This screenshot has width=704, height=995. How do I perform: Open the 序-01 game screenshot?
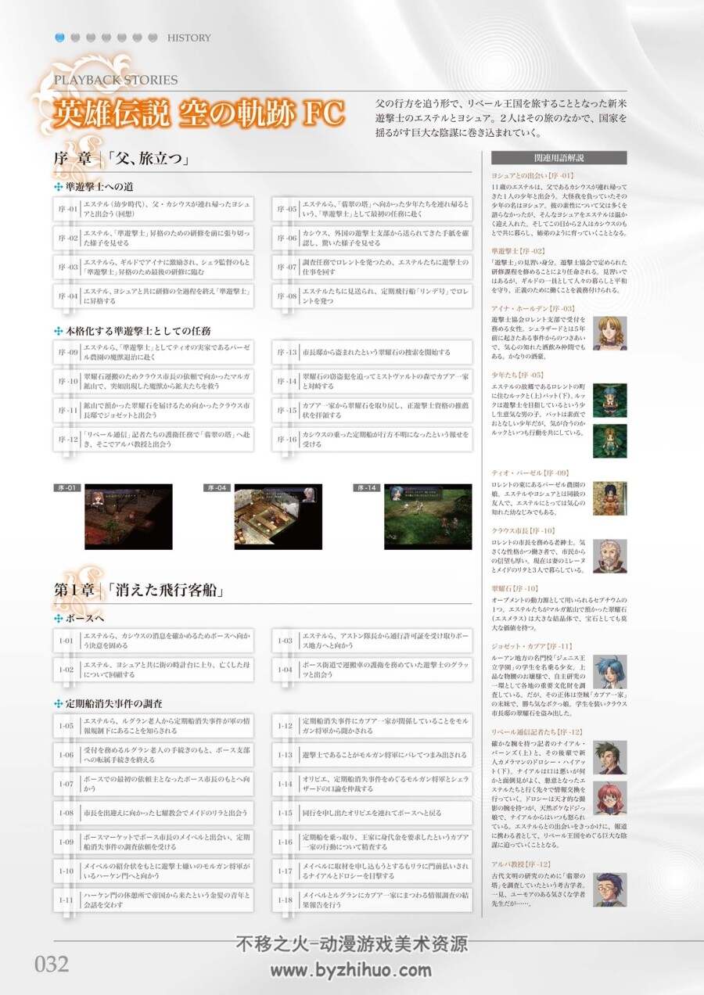pos(128,516)
